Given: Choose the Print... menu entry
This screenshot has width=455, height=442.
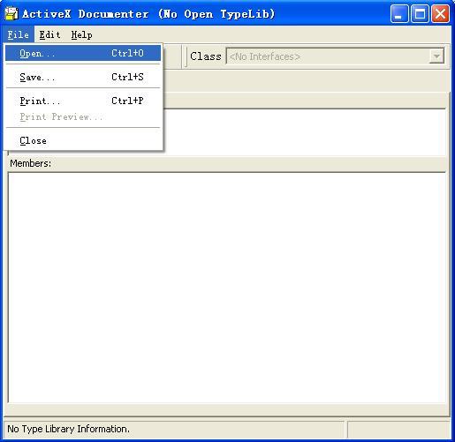Looking at the screenshot, I should pyautogui.click(x=83, y=101).
